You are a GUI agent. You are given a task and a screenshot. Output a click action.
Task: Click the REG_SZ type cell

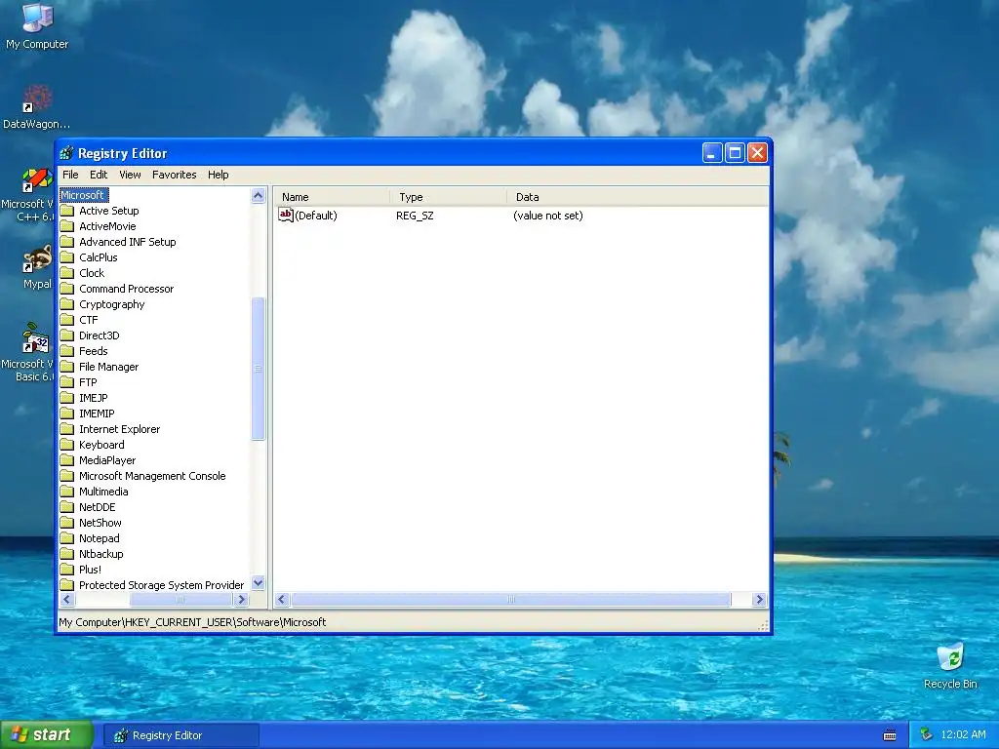pos(415,216)
